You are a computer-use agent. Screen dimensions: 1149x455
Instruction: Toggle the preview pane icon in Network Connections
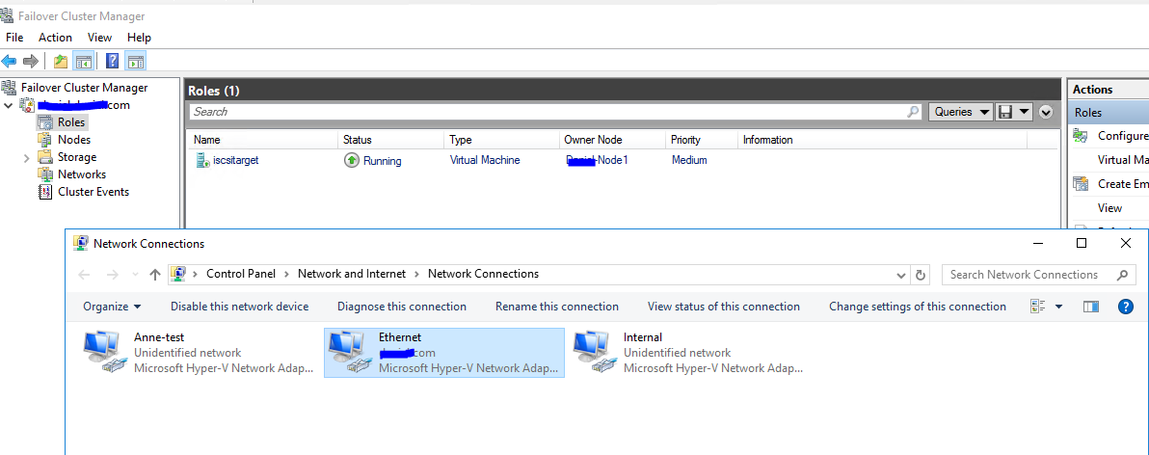point(1091,307)
